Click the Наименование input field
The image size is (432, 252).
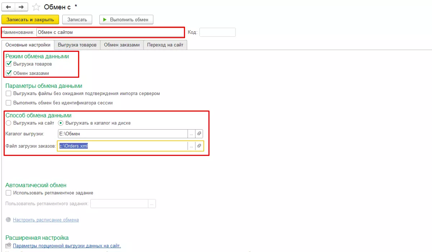click(110, 32)
